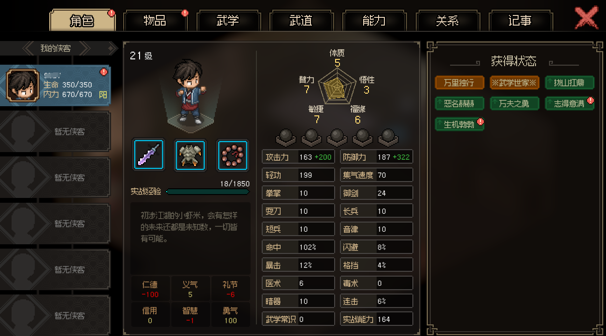This screenshot has width=606, height=336.
Task: Click the last empty orb socket
Action: (x=388, y=137)
